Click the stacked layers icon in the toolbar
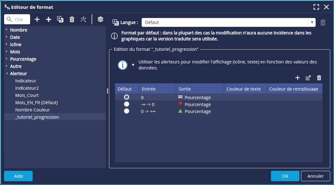Image resolution: width=334 pixels, height=185 pixels. [x=100, y=19]
